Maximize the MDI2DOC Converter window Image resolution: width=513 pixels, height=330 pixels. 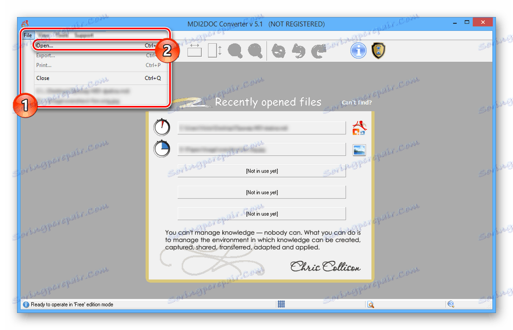click(467, 22)
